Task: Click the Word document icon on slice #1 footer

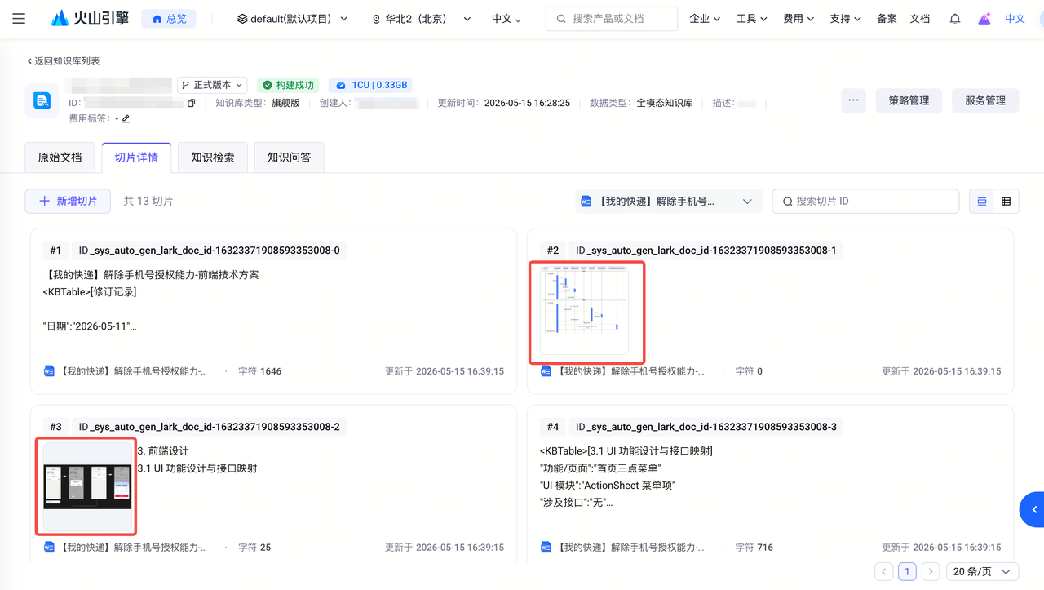Action: pos(49,371)
